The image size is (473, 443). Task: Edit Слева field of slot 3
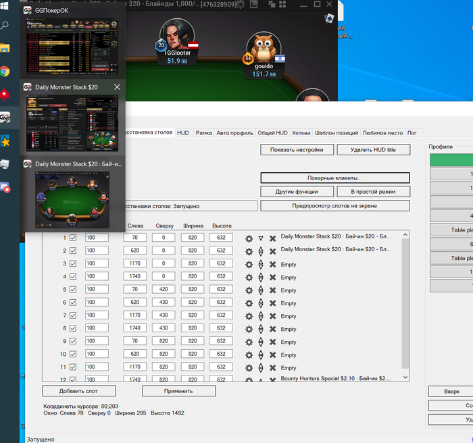(135, 263)
